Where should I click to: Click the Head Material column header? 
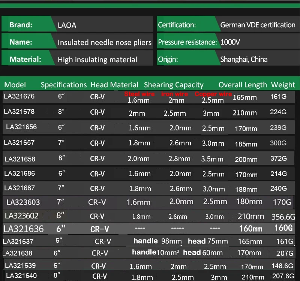114,85
